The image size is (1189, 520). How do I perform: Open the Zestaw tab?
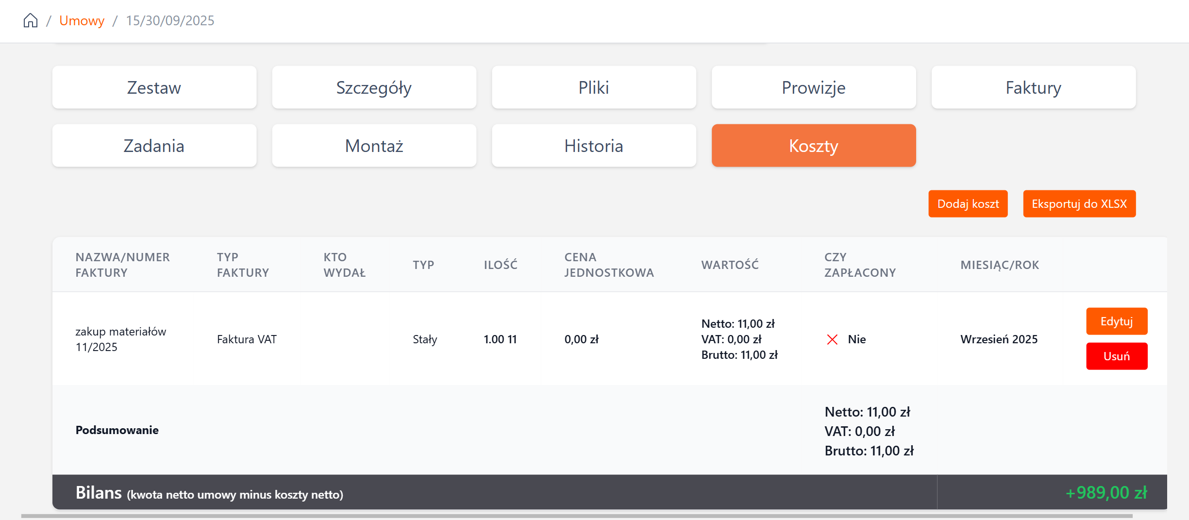154,87
